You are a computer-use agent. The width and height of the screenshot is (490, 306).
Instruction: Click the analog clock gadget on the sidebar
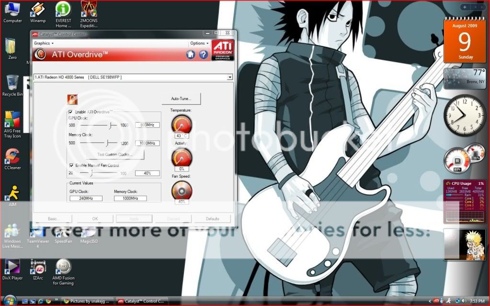pyautogui.click(x=465, y=115)
